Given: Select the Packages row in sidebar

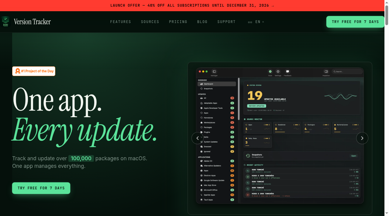Looking at the screenshot, I should tap(217, 127).
